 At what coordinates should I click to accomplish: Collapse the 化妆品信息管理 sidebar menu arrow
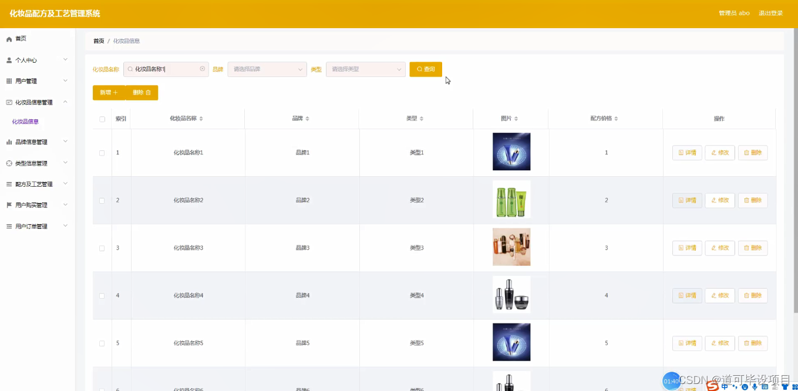tap(65, 102)
